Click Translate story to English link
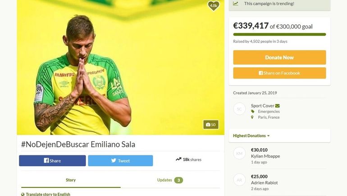 [48, 194]
